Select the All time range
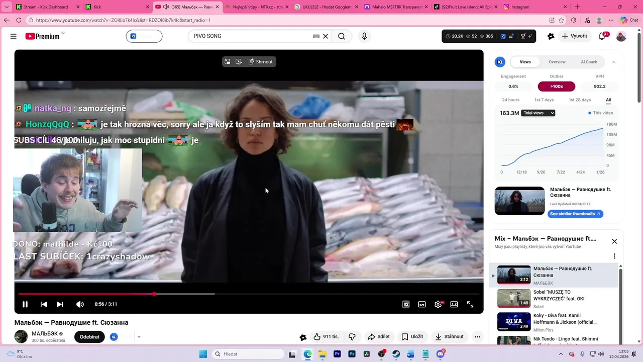This screenshot has height=362, width=643. (x=608, y=100)
